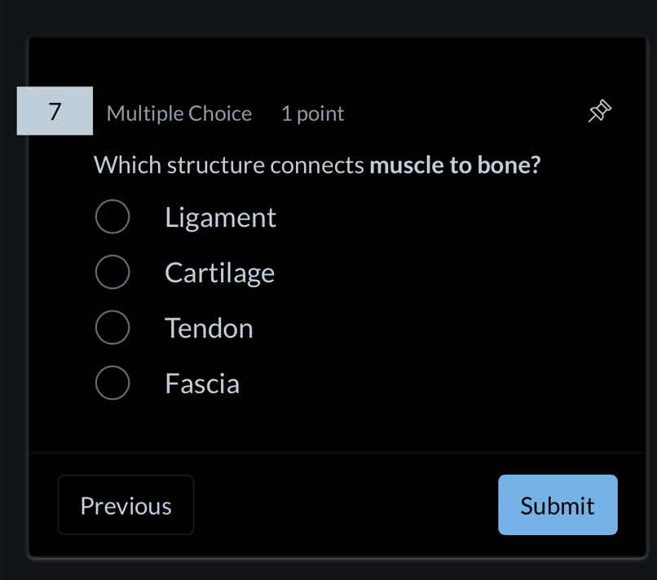Select Fascia from the answer choices
The height and width of the screenshot is (580, 657).
112,383
